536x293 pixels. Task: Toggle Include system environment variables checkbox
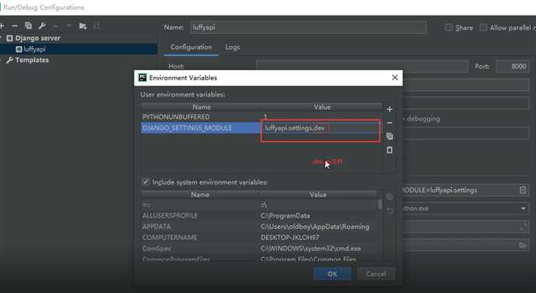pyautogui.click(x=145, y=182)
